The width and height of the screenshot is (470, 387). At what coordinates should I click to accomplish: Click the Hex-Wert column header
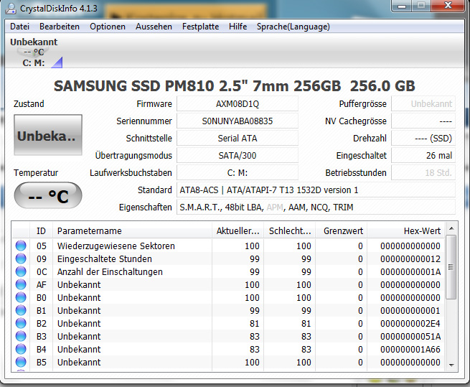(x=406, y=230)
